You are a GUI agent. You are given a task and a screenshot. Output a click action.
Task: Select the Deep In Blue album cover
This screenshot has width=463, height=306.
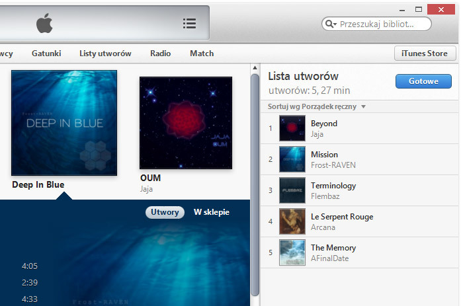(64, 123)
